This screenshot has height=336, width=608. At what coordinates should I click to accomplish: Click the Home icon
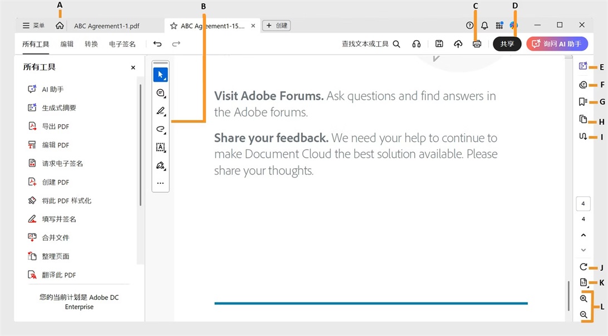pyautogui.click(x=60, y=26)
